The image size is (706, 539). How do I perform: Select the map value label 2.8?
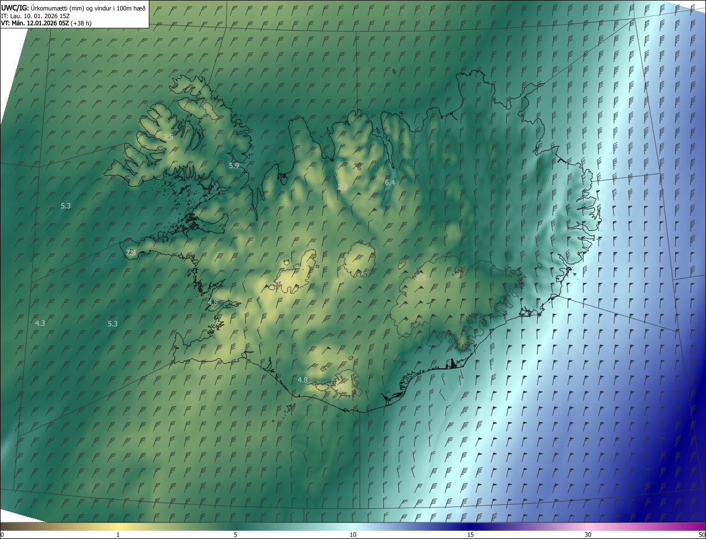point(131,252)
